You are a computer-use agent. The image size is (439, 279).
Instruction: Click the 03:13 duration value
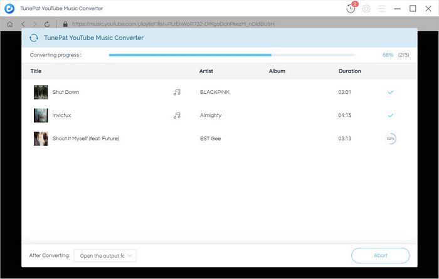(345, 138)
